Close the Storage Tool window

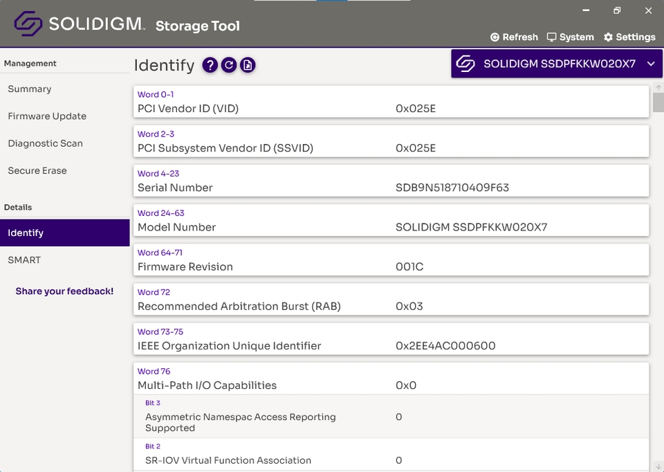[x=648, y=10]
